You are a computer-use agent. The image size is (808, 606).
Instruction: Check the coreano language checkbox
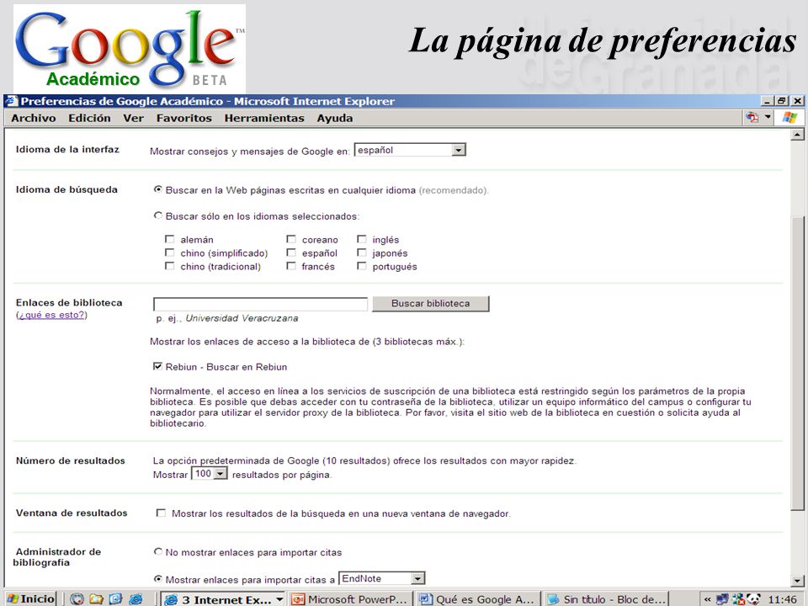click(291, 239)
